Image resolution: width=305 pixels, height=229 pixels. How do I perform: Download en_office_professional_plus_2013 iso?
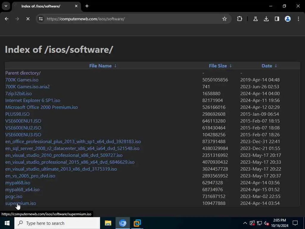click(73, 142)
